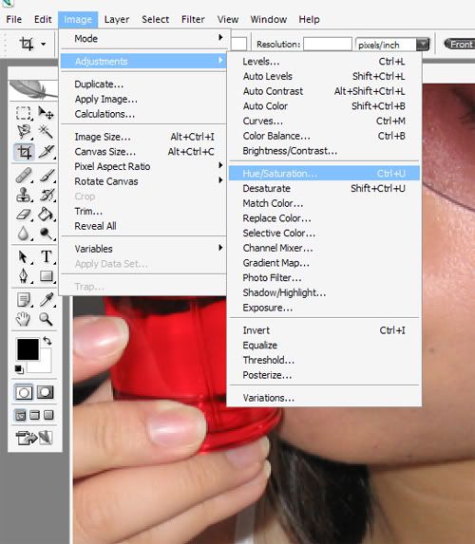This screenshot has height=544, width=475.
Task: Select the Zoom tool
Action: (46, 319)
